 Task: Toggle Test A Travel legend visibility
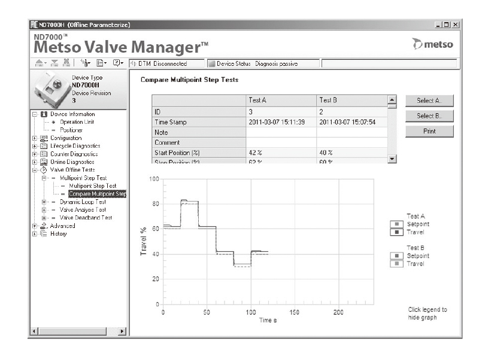pyautogui.click(x=396, y=232)
